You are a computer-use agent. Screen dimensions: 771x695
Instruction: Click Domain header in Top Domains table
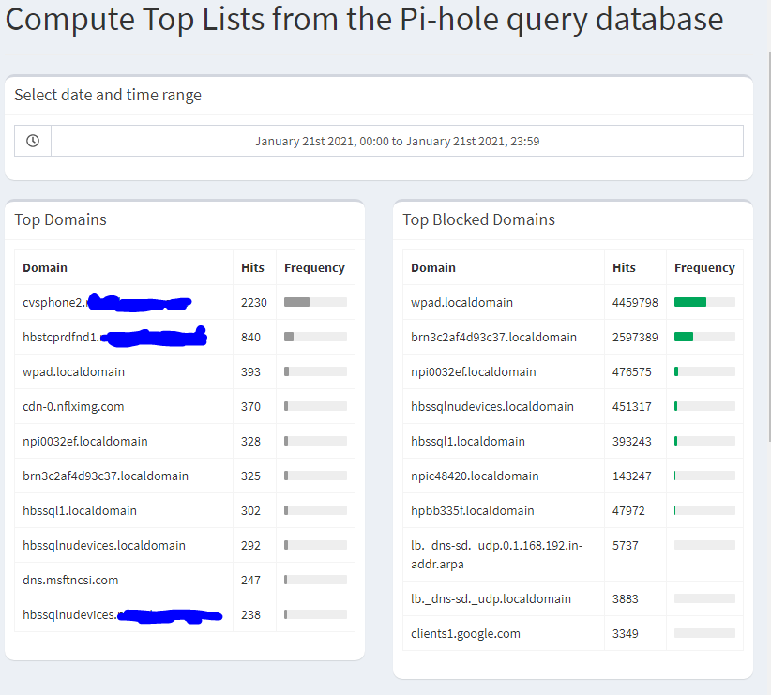(45, 267)
